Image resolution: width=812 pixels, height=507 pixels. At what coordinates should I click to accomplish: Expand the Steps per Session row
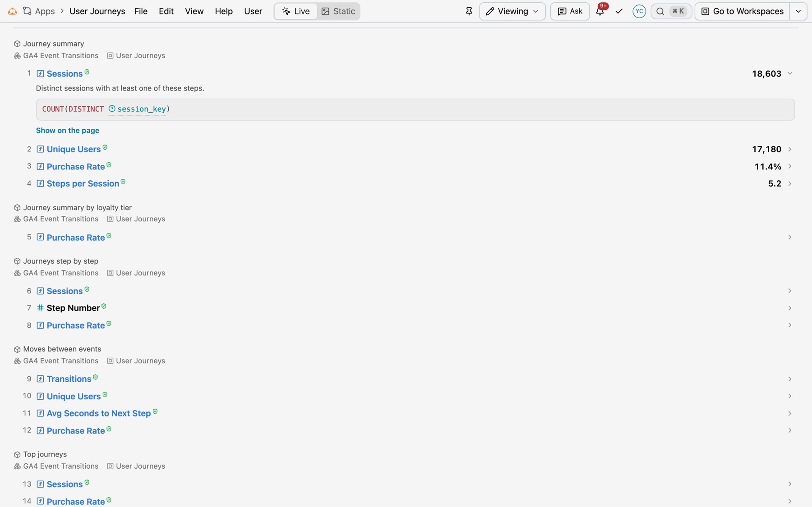point(790,183)
